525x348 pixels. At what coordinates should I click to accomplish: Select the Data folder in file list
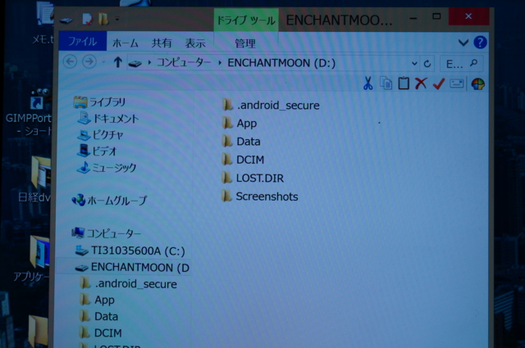[x=240, y=142]
